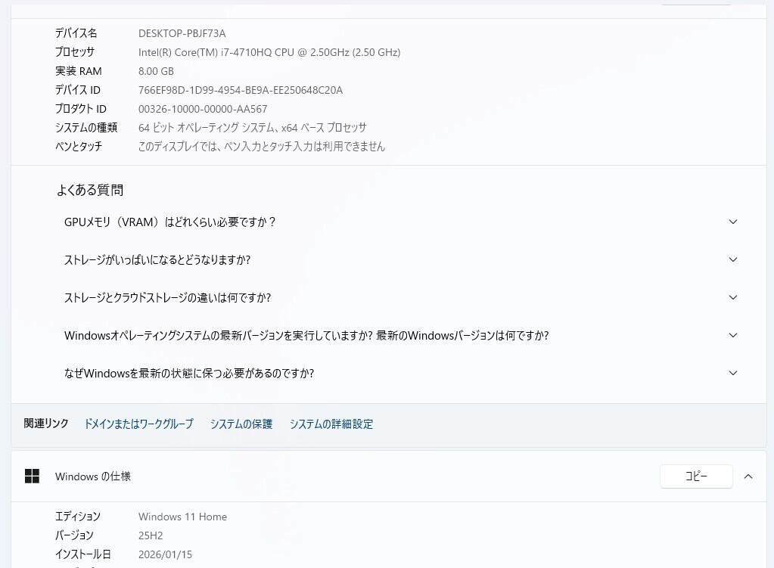Click the デバイス ID label

coord(77,90)
